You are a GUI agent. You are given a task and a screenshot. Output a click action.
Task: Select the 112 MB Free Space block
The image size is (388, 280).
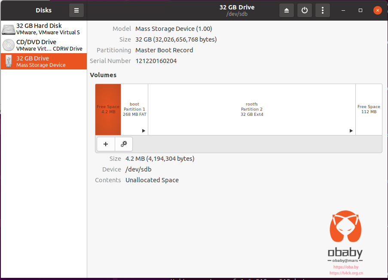tap(369, 109)
